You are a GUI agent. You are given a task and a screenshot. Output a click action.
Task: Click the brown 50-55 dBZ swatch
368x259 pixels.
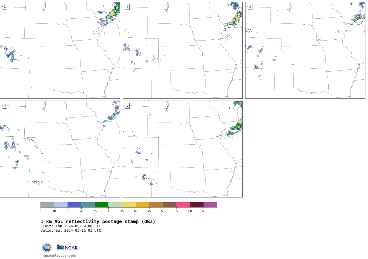coord(169,205)
